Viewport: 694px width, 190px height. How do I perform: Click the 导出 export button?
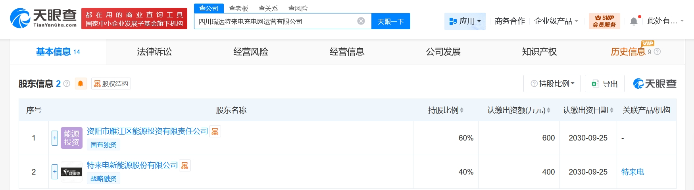pos(604,84)
